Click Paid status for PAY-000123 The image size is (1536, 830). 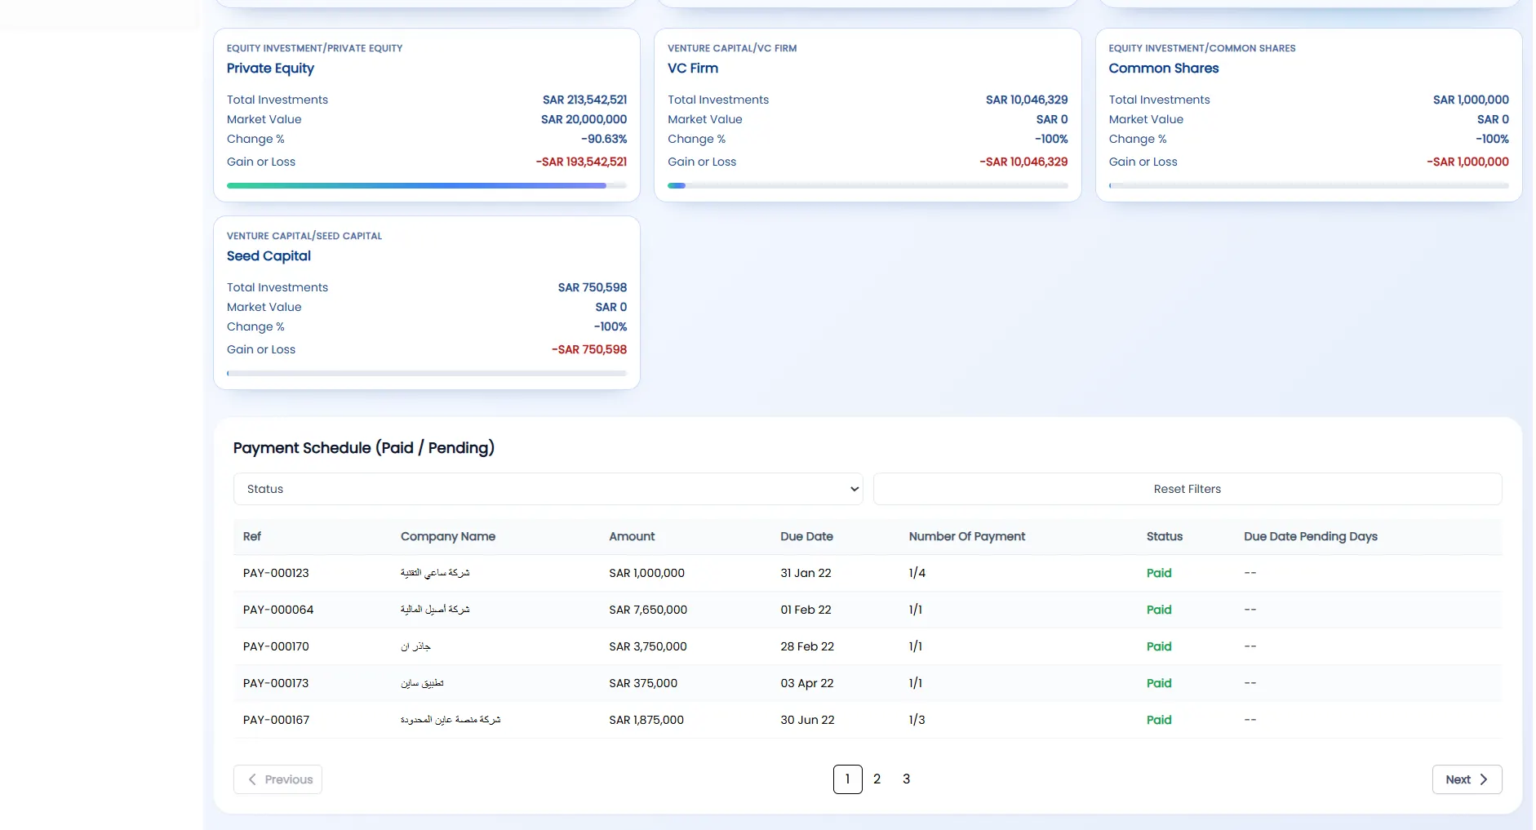click(1159, 573)
